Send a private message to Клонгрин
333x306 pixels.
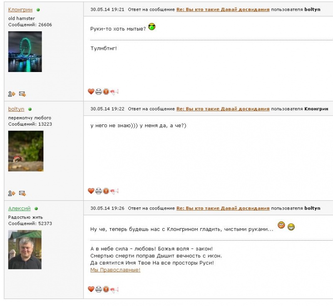[x=22, y=94]
